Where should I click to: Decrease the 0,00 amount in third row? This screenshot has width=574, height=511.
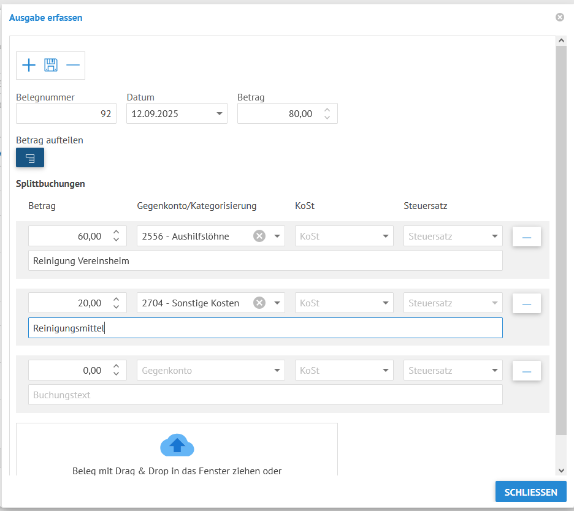pyautogui.click(x=117, y=374)
